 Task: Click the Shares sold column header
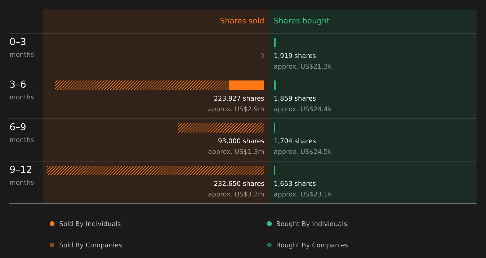[242, 21]
